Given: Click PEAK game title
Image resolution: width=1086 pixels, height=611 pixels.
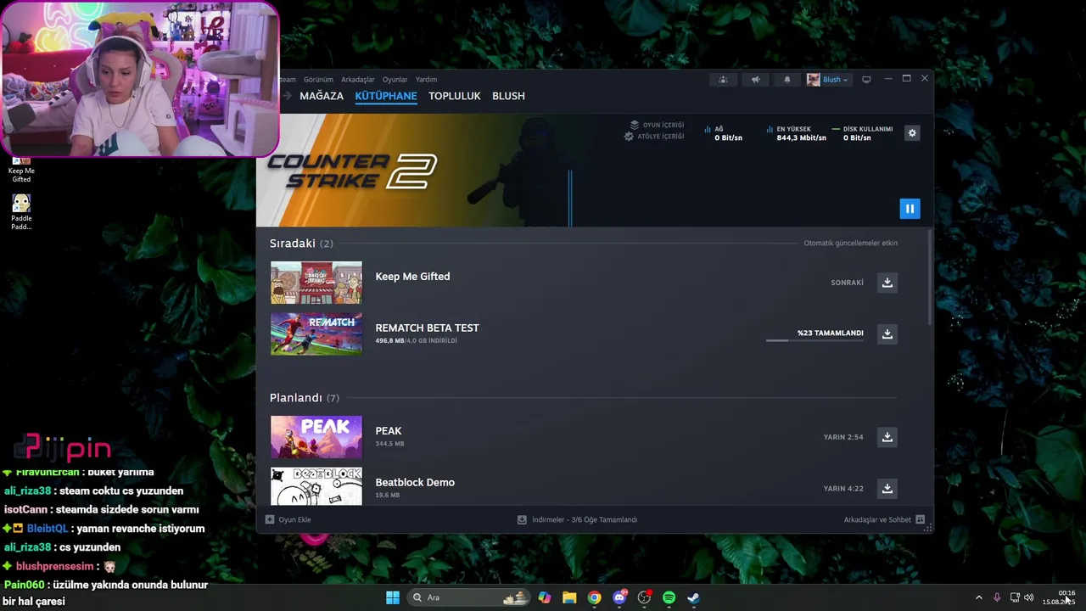Looking at the screenshot, I should (x=389, y=431).
